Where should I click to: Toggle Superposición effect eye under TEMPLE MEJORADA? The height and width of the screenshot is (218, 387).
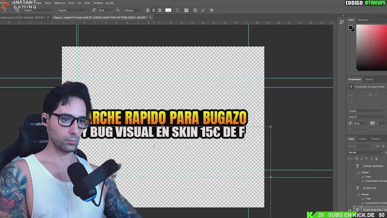tap(363, 181)
